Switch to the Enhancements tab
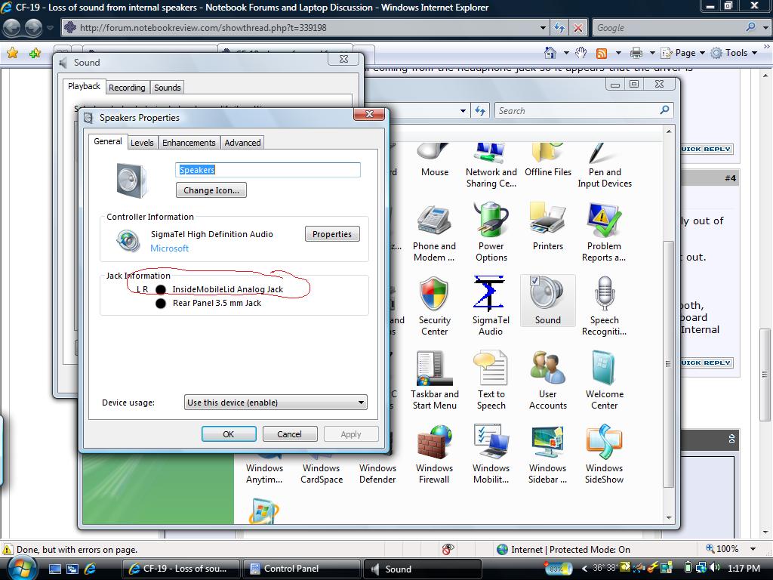773x580 pixels. (x=189, y=143)
